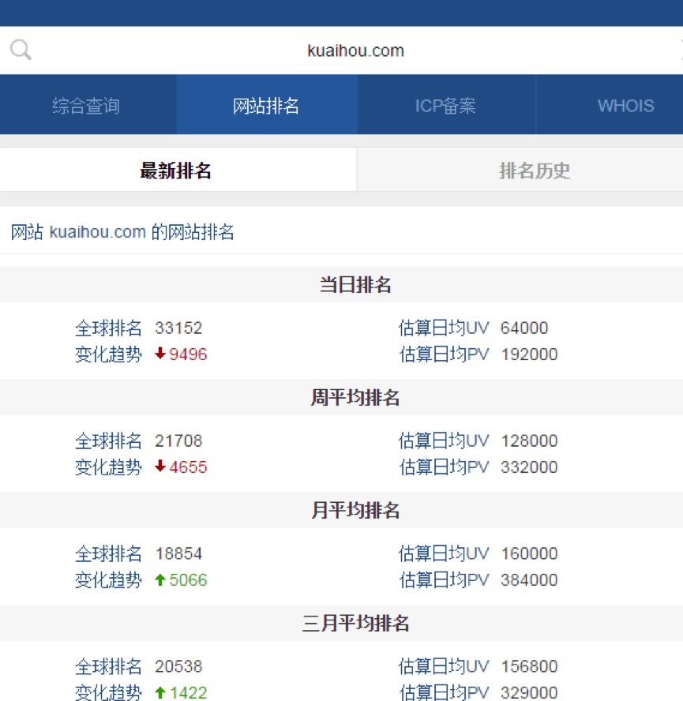Click the red down arrow beside 4655
This screenshot has height=701, width=683.
pos(160,467)
